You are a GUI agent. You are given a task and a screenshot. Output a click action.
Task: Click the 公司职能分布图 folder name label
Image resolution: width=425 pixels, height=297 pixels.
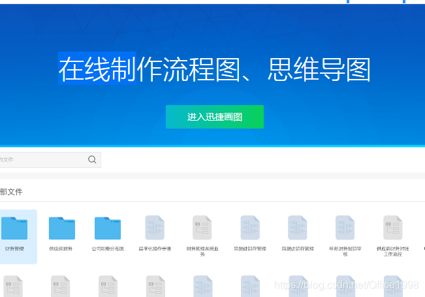tap(108, 249)
